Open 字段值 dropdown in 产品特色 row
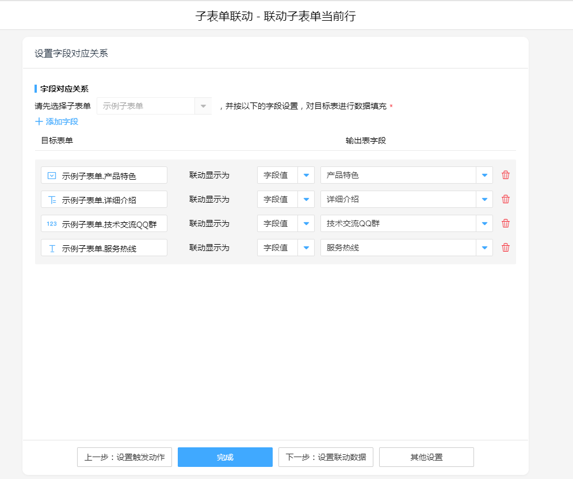The height and width of the screenshot is (479, 573). click(306, 175)
